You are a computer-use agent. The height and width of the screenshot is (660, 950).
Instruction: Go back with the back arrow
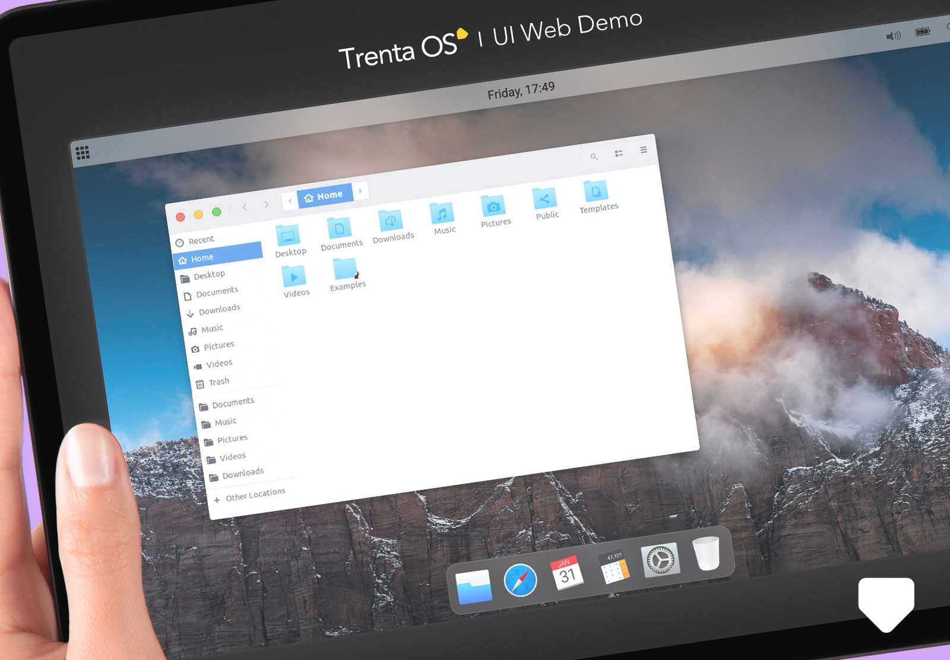point(245,207)
